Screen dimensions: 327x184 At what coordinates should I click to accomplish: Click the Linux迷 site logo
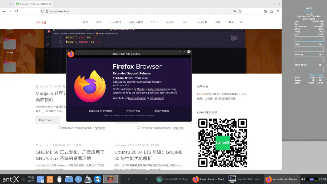tap(41, 22)
